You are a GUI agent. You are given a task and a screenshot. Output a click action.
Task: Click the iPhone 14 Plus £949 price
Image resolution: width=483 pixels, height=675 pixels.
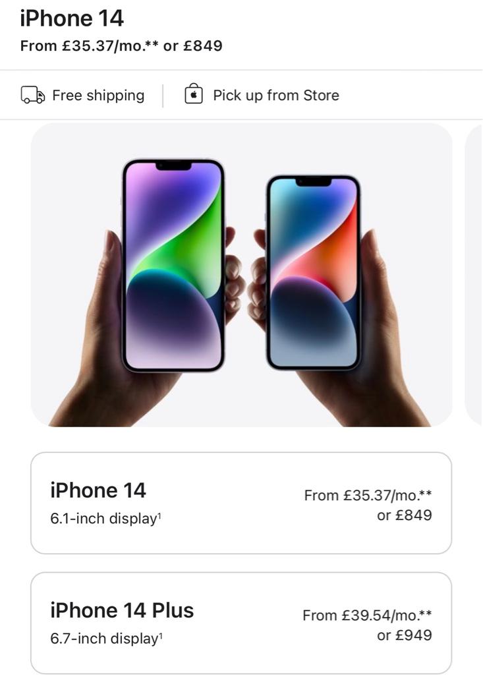(x=404, y=635)
